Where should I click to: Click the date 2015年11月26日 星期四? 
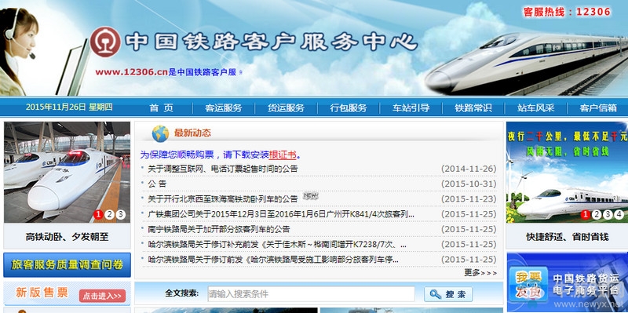tap(69, 107)
